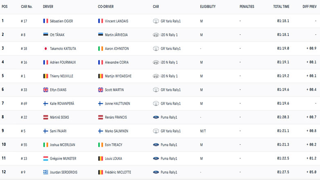Click UK flag next to Elfyn EVANS

point(45,90)
